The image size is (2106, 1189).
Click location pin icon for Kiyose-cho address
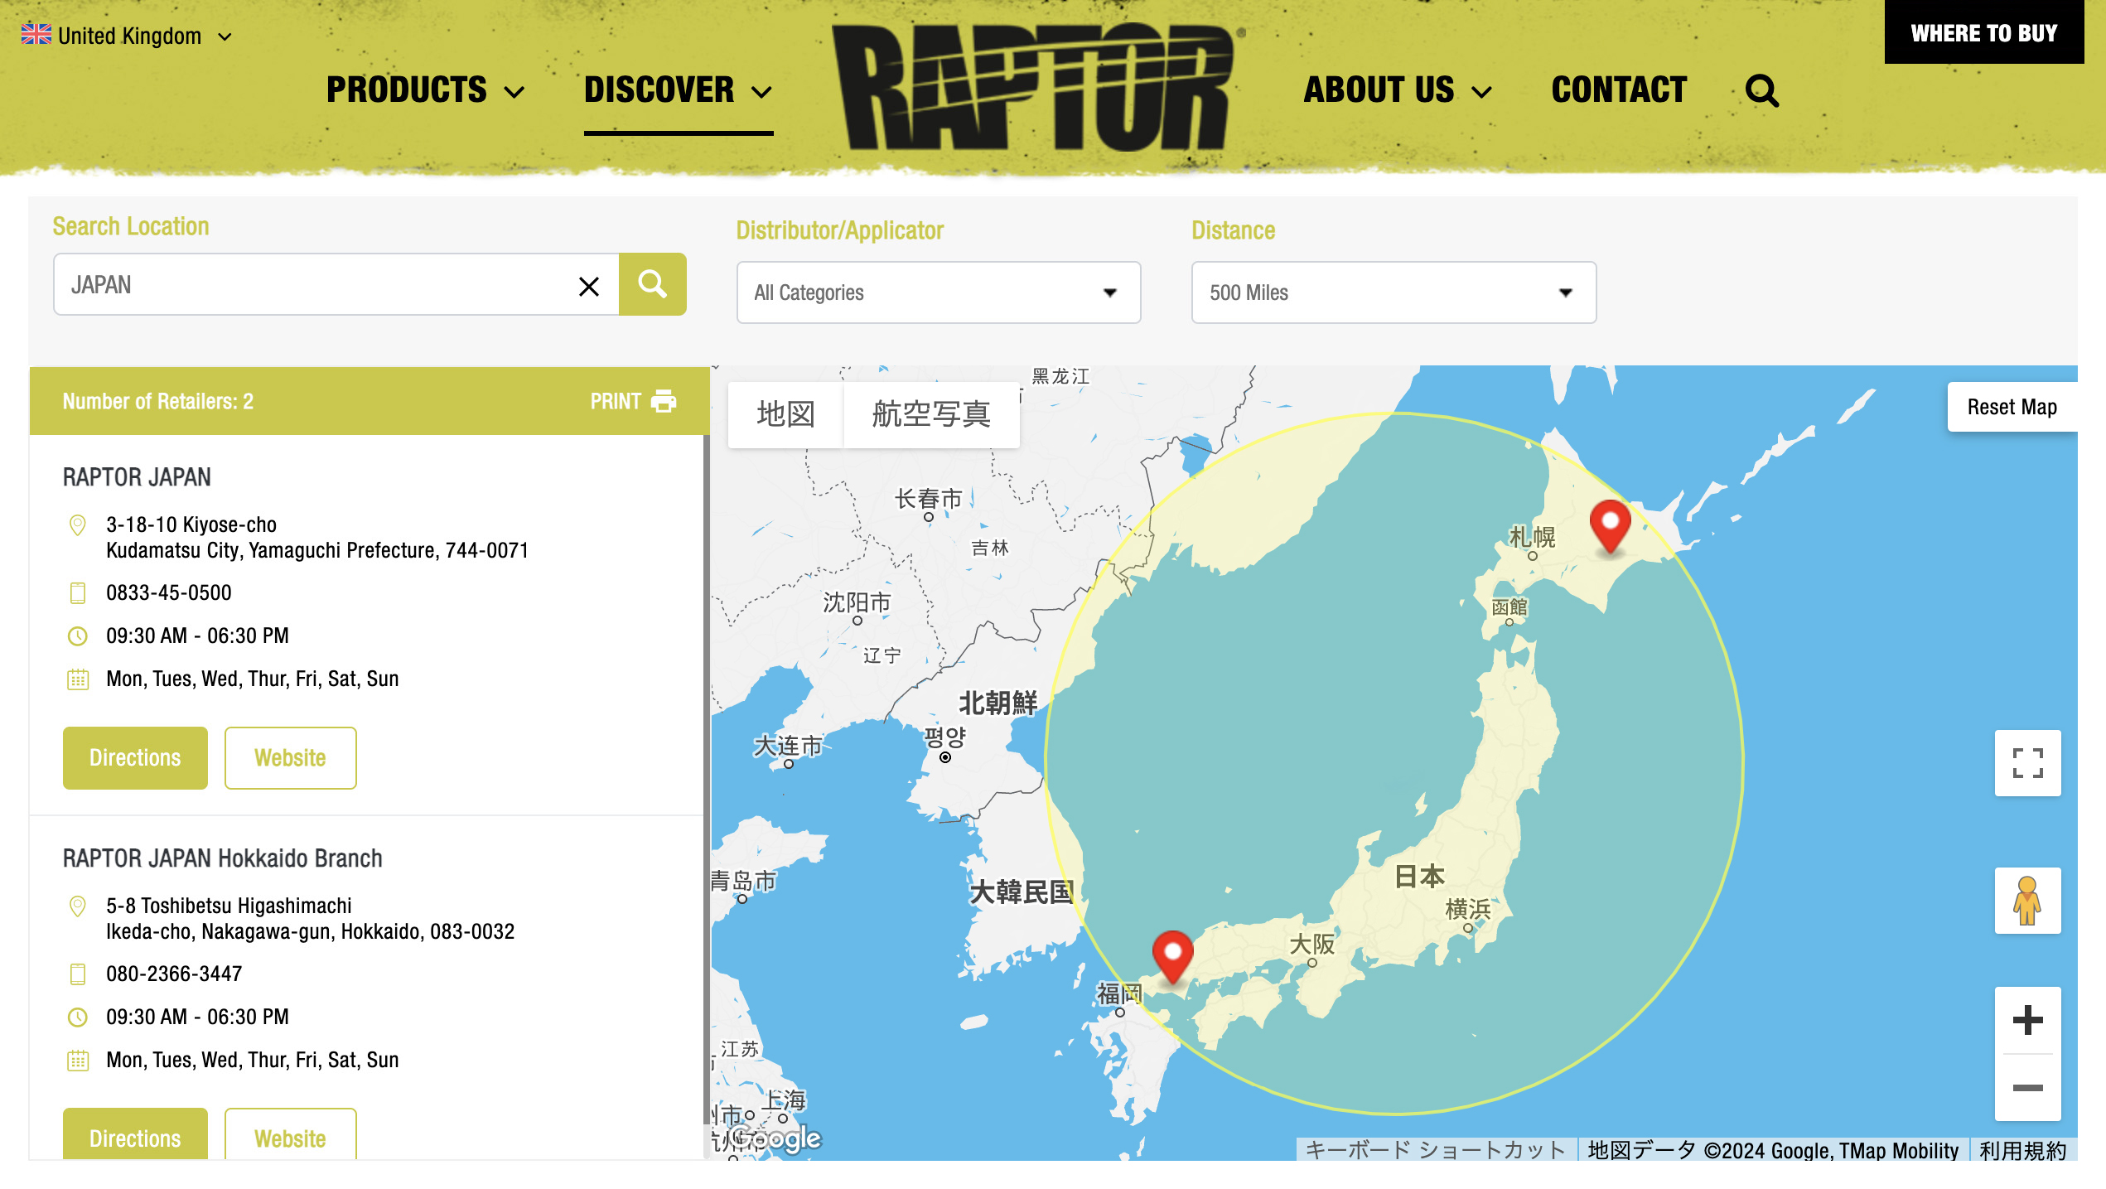(x=77, y=525)
